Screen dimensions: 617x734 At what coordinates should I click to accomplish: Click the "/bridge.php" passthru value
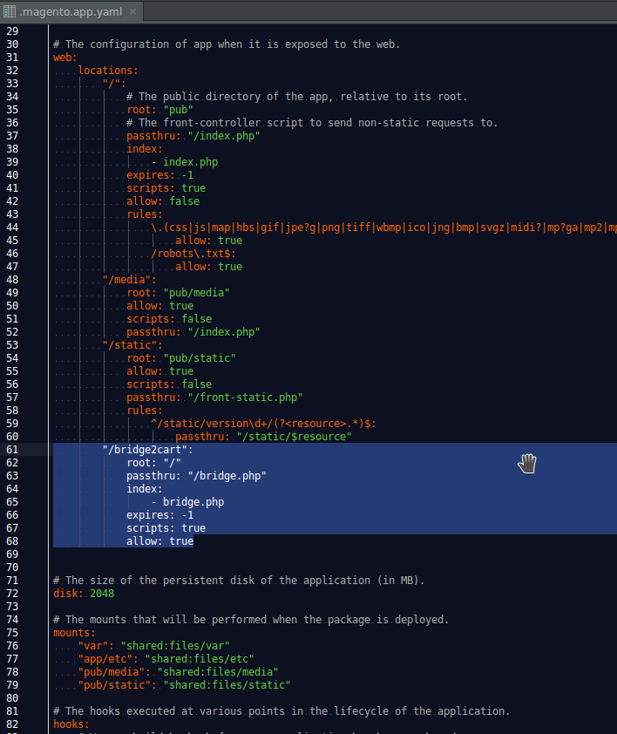coord(227,476)
